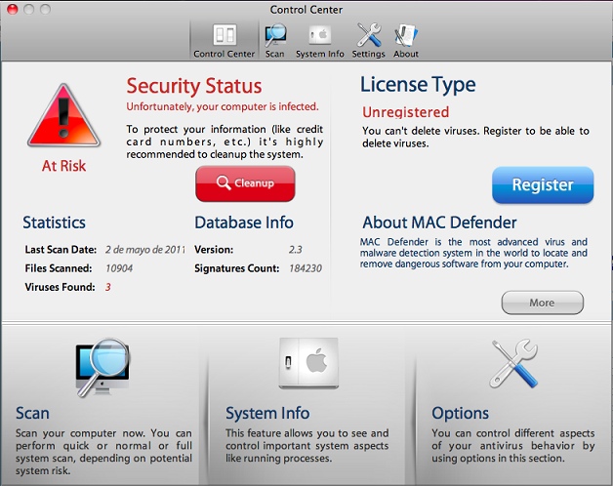Viewport: 613px width, 486px height.
Task: Click the large Scan computer monitor icon
Action: [x=102, y=364]
